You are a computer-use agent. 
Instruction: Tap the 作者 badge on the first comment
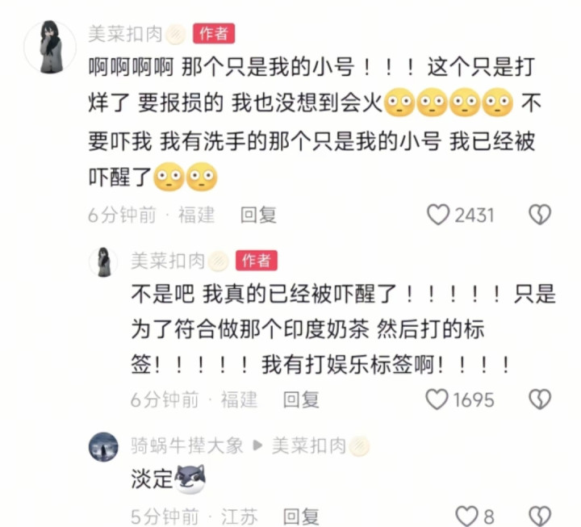(214, 34)
